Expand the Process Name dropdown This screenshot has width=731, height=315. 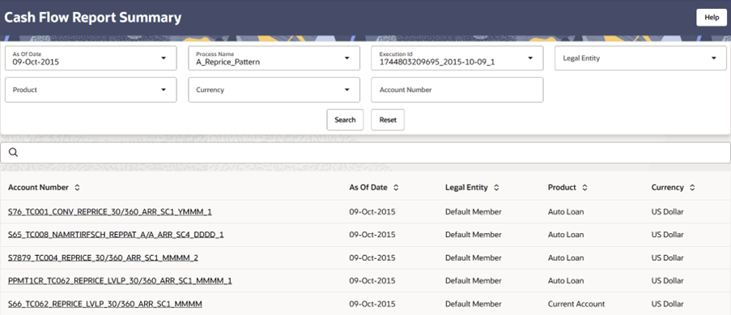point(274,57)
